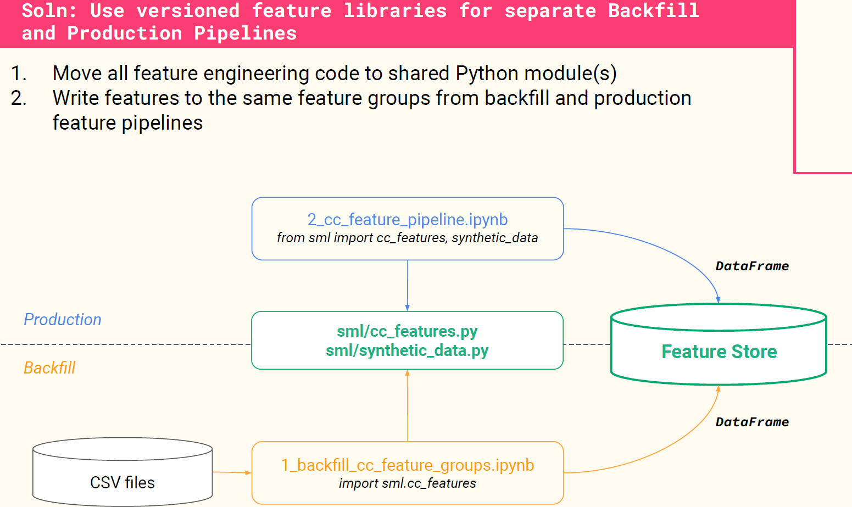Select the text 'Write features to the same feature groups'
The width and height of the screenshot is (852, 507).
(242, 98)
